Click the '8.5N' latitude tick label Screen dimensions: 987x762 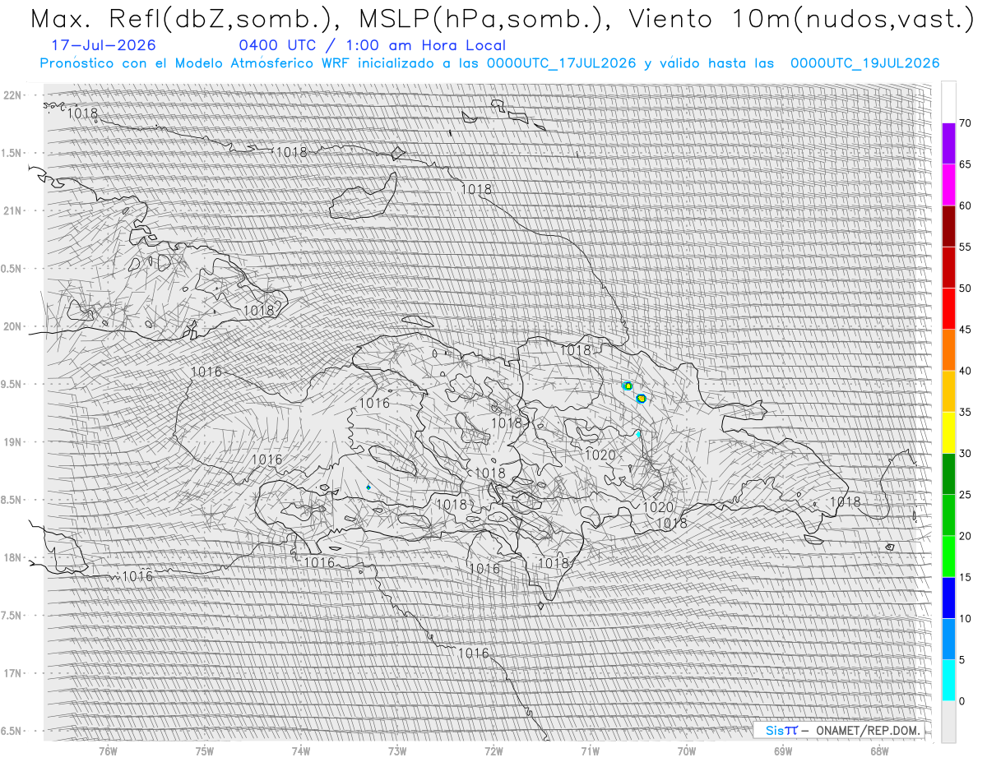point(12,500)
